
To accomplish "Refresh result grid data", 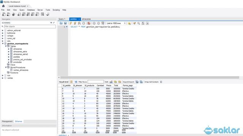I will [x=76, y=82].
